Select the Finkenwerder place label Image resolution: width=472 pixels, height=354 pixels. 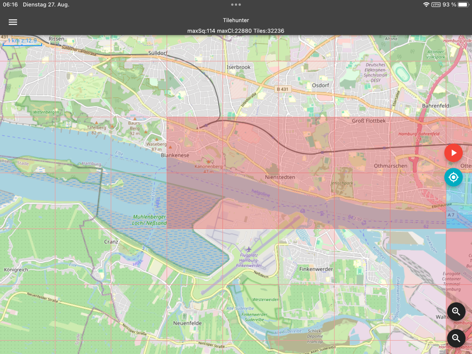coord(316,269)
